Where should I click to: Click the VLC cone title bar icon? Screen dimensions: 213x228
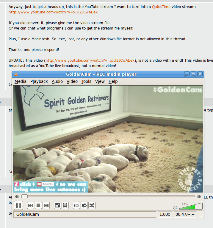pyautogui.click(x=16, y=74)
